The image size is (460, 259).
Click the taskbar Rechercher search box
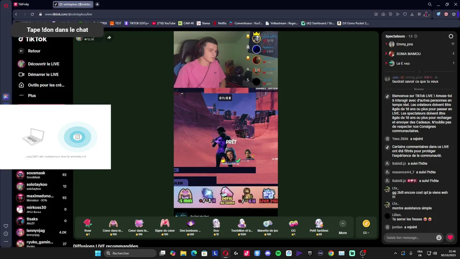coord(130,253)
